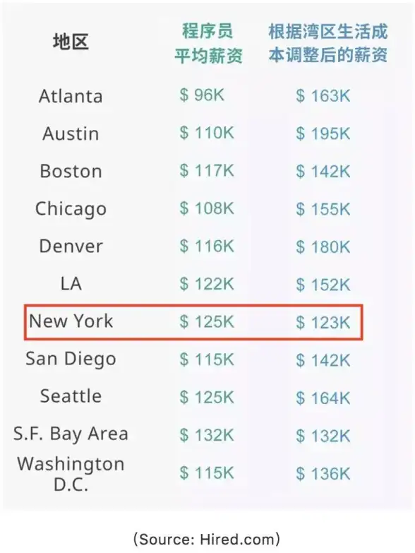Select the San Diego row label
The height and width of the screenshot is (553, 415).
point(71,359)
